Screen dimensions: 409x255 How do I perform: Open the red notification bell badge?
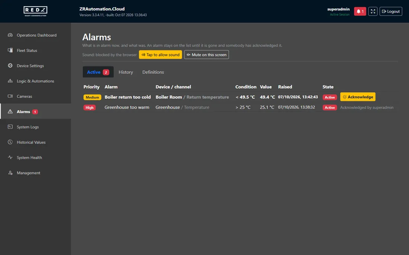360,11
